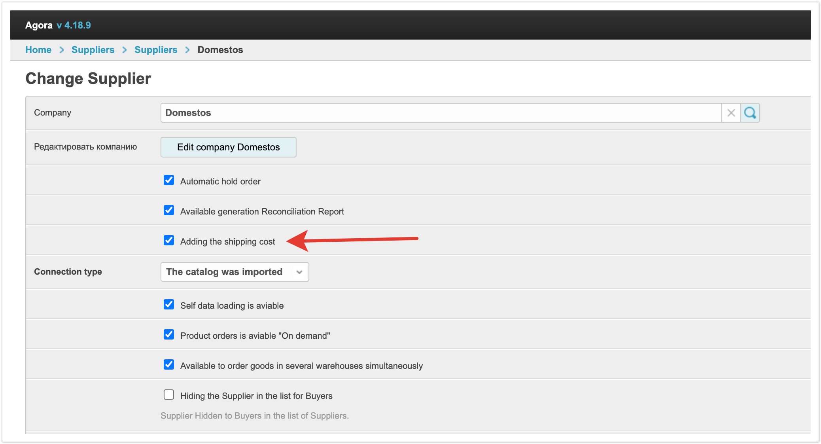Toggle Product orders "On demand" checkbox

pyautogui.click(x=169, y=335)
